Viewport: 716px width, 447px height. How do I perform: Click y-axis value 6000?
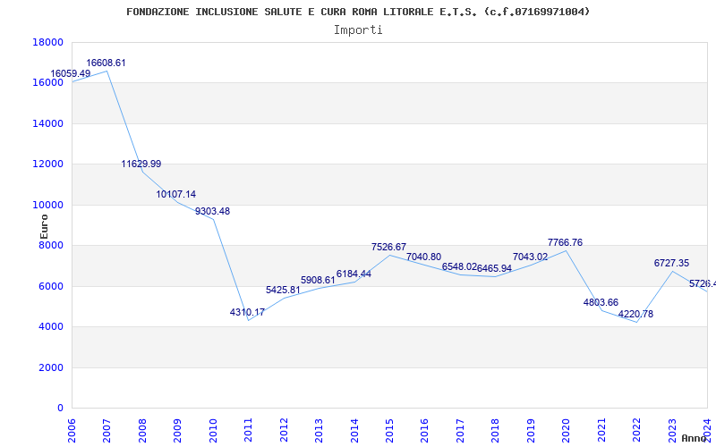(x=51, y=286)
